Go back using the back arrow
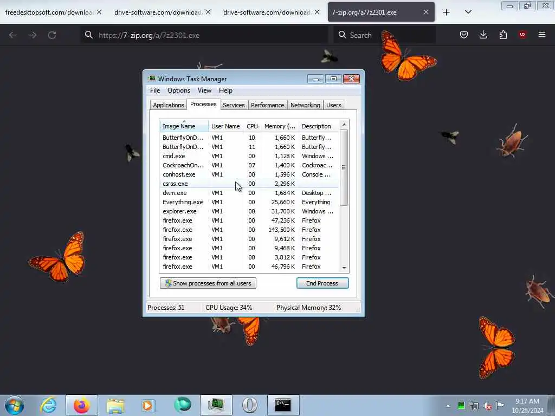Image resolution: width=555 pixels, height=416 pixels. [x=13, y=35]
